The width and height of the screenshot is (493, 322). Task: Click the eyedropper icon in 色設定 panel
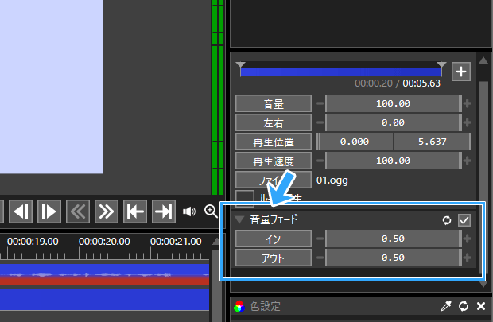(x=446, y=306)
